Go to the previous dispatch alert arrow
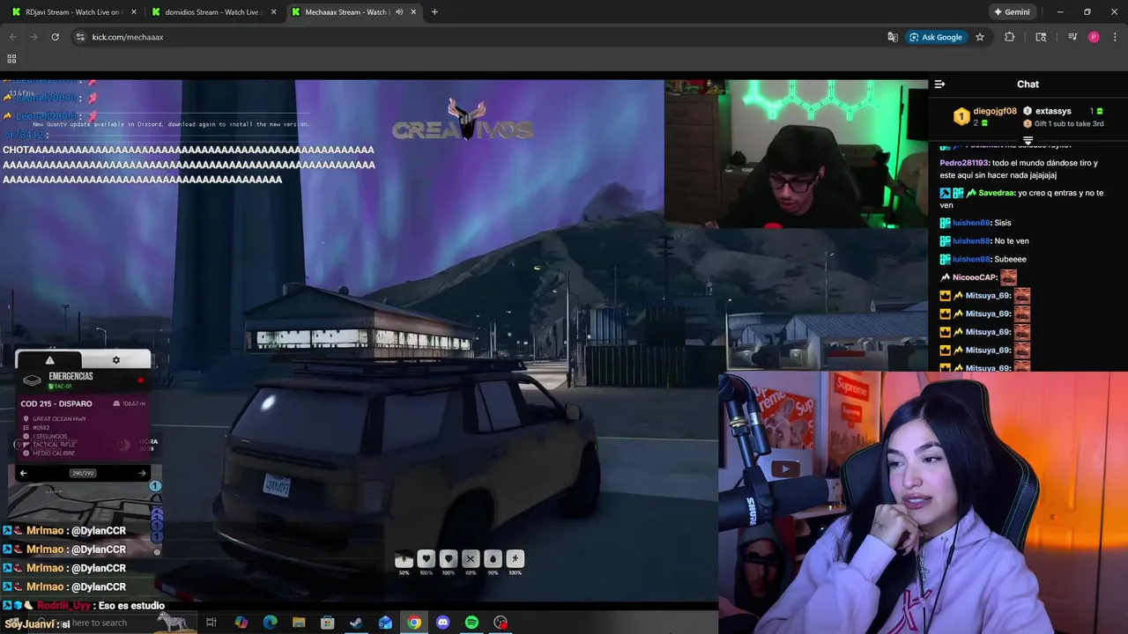The image size is (1128, 634). tap(24, 473)
